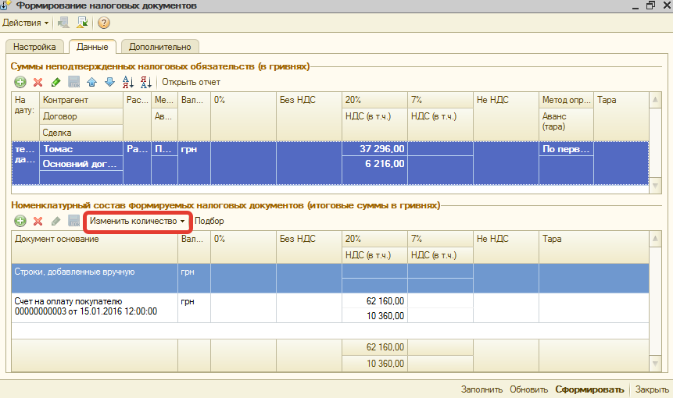This screenshot has height=398, width=673.
Task: Click the red delete icon in upper table toolbar
Action: 38,82
